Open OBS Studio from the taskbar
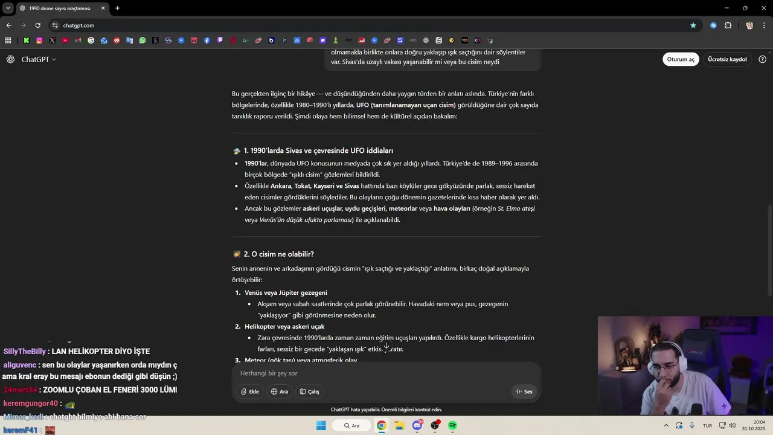 click(x=435, y=425)
